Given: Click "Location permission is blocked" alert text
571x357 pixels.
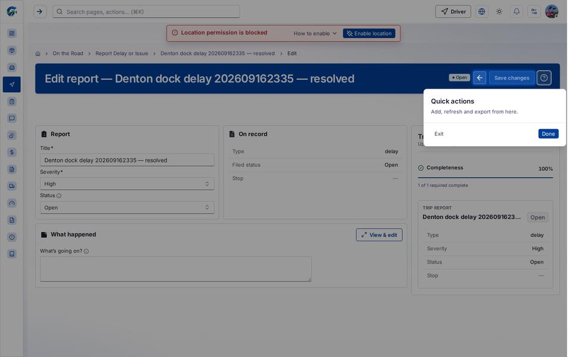Looking at the screenshot, I should click(224, 33).
